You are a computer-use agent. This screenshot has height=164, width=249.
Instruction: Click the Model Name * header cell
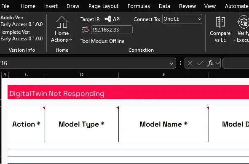[163, 124]
